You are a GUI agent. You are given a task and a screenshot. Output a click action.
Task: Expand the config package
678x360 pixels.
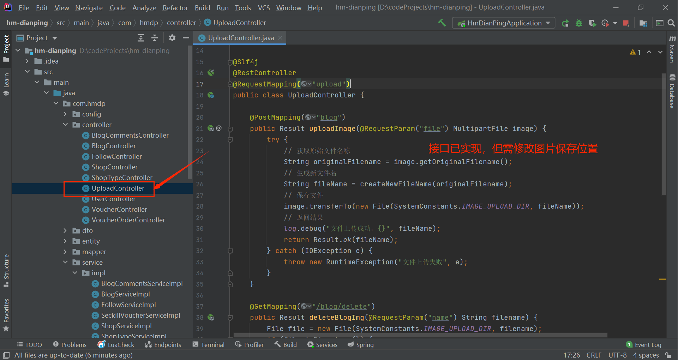(x=65, y=114)
